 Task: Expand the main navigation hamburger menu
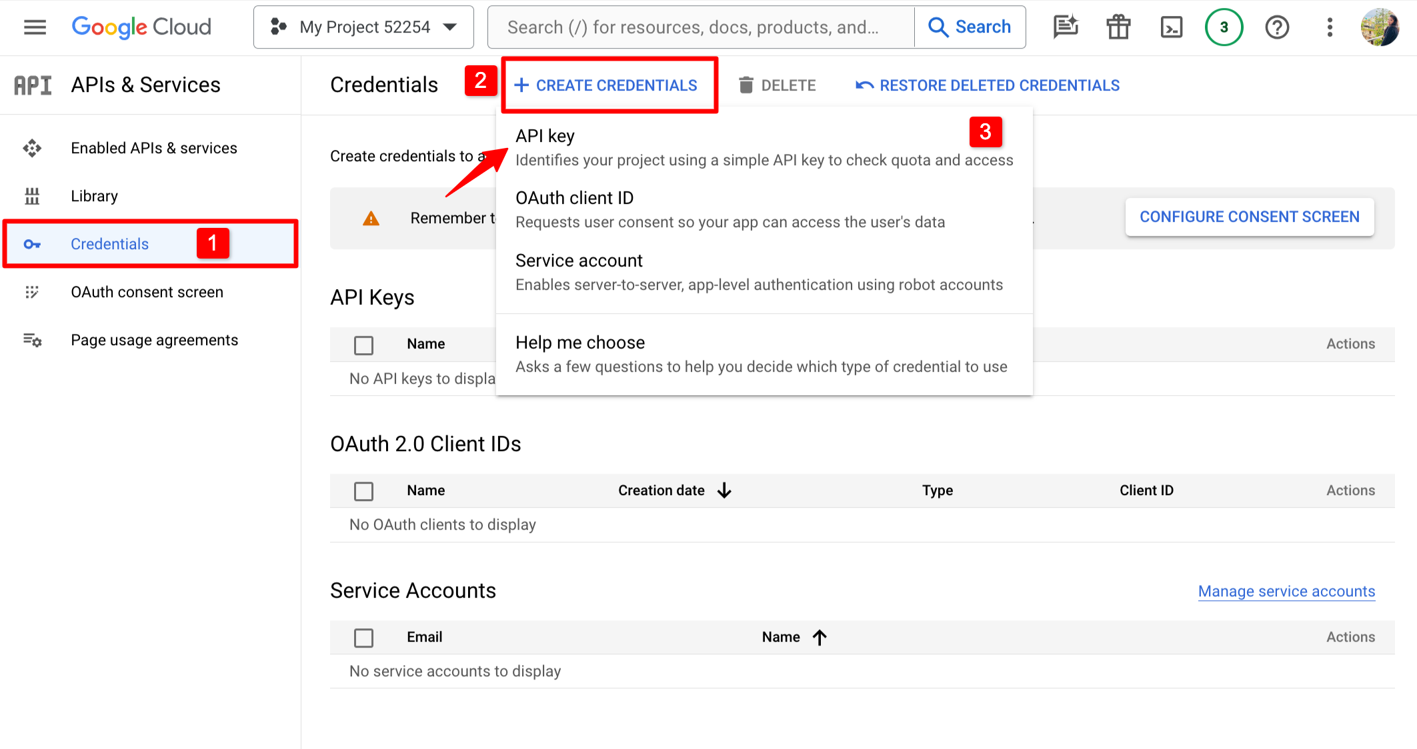coord(34,26)
